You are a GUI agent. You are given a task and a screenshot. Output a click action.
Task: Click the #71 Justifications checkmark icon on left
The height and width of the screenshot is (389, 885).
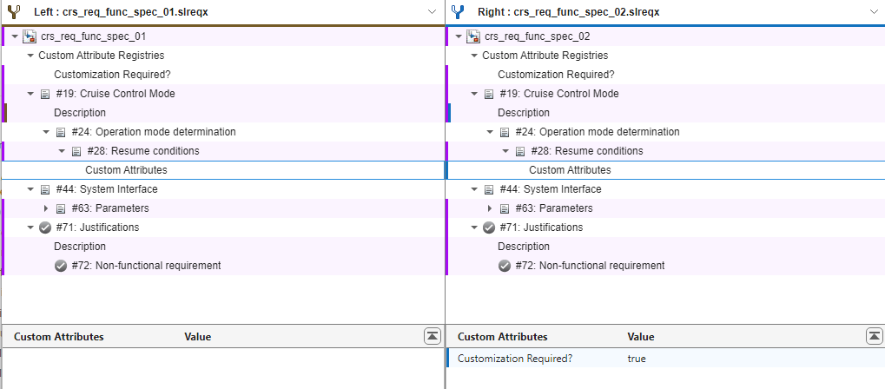[x=45, y=227]
